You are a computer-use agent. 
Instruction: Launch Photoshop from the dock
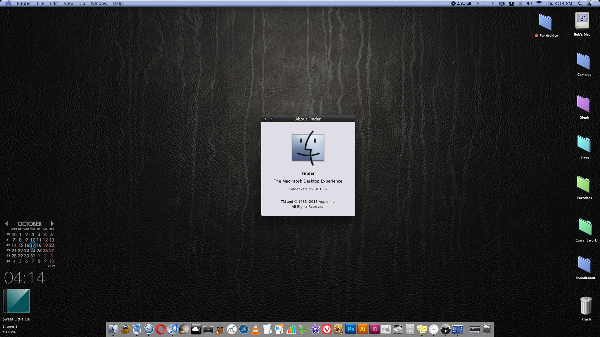click(351, 329)
